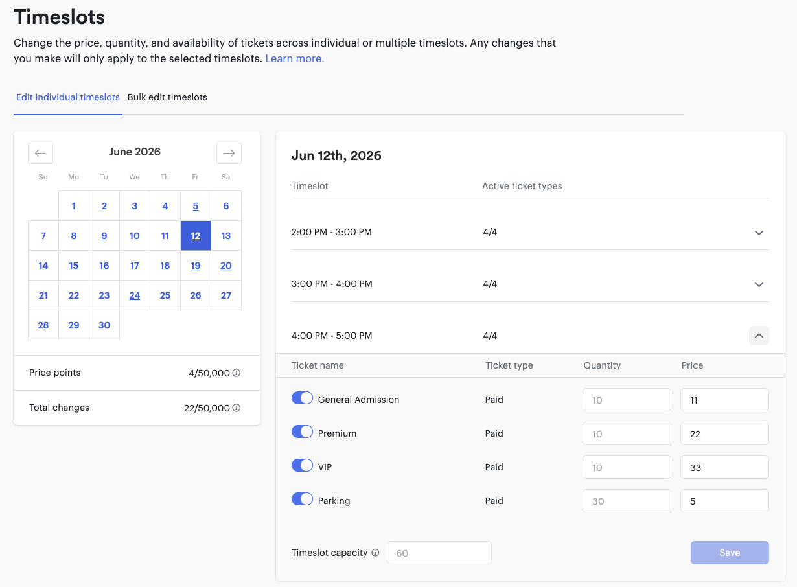The height and width of the screenshot is (587, 797).
Task: Click the Save button
Action: coord(730,553)
